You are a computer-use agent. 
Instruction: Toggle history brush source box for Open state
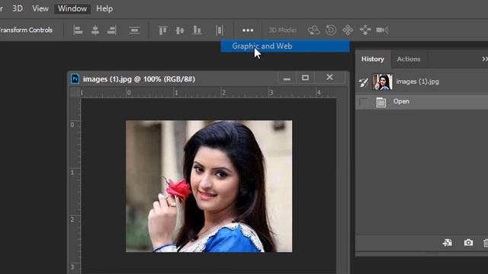coord(363,101)
